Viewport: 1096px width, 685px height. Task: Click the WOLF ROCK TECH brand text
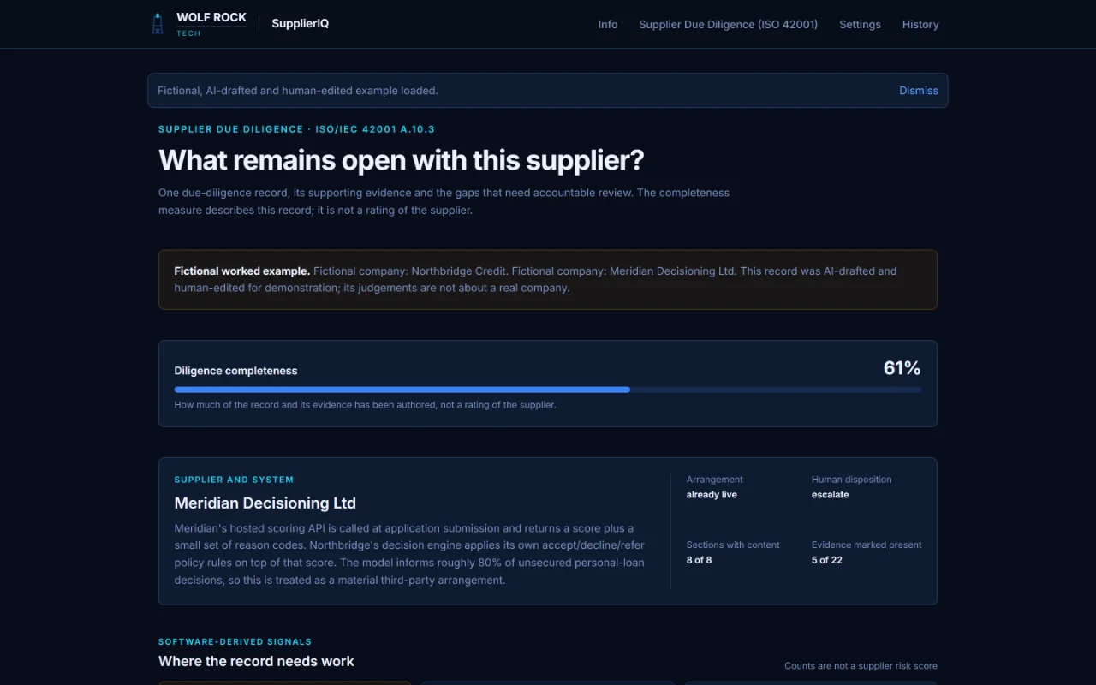click(x=211, y=24)
